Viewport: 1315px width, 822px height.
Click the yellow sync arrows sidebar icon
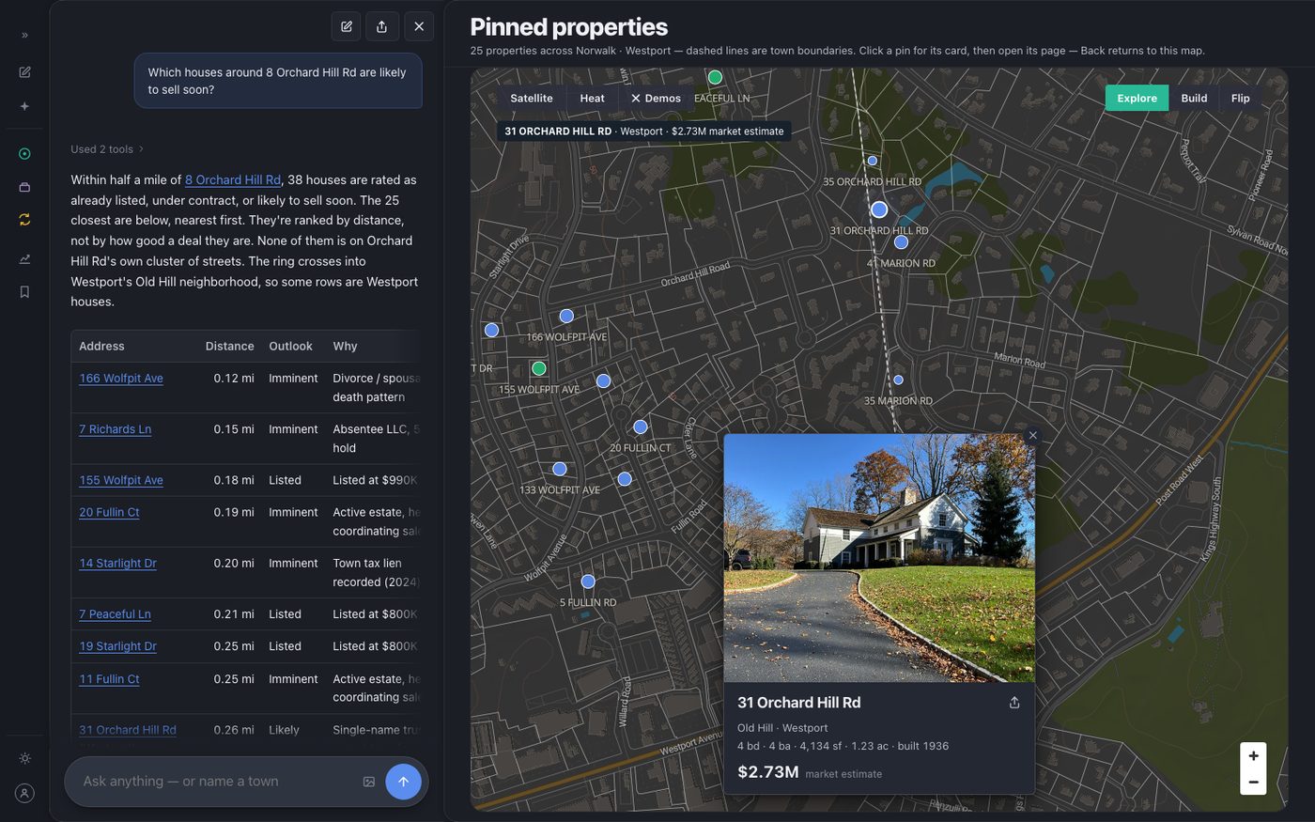(x=24, y=220)
